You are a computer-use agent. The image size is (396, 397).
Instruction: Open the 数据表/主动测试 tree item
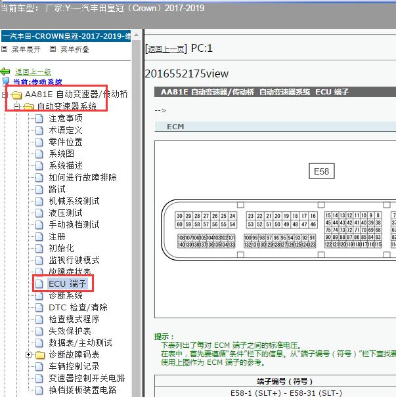point(80,343)
